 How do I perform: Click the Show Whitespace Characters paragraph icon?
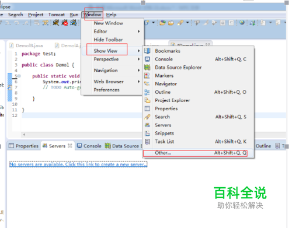pyautogui.click(x=231, y=23)
